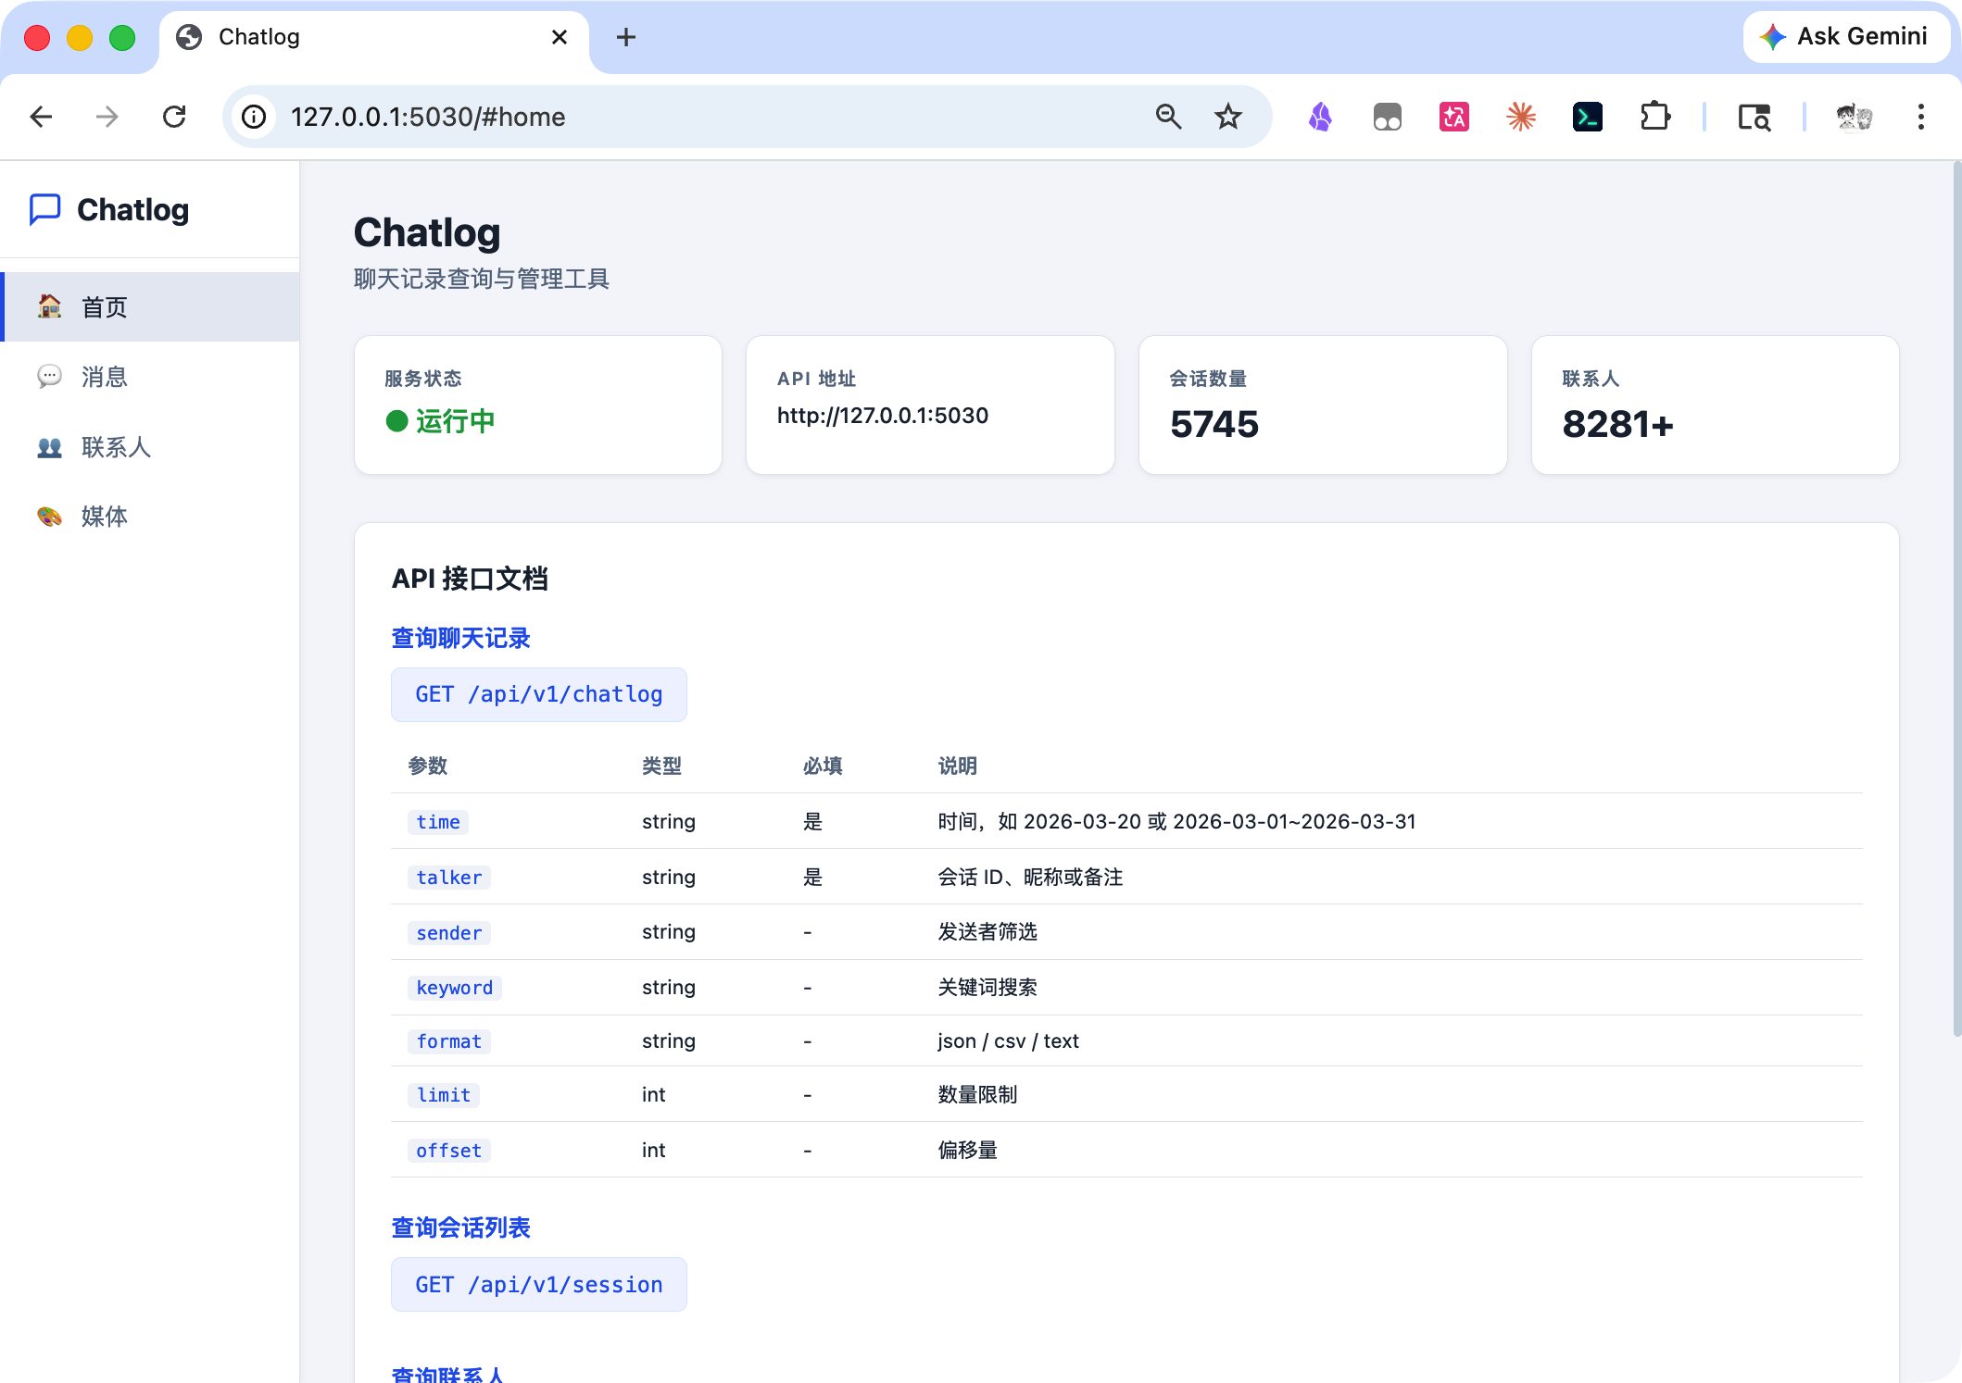Image resolution: width=1962 pixels, height=1383 pixels.
Task: Go back with the back arrow
Action: point(41,117)
